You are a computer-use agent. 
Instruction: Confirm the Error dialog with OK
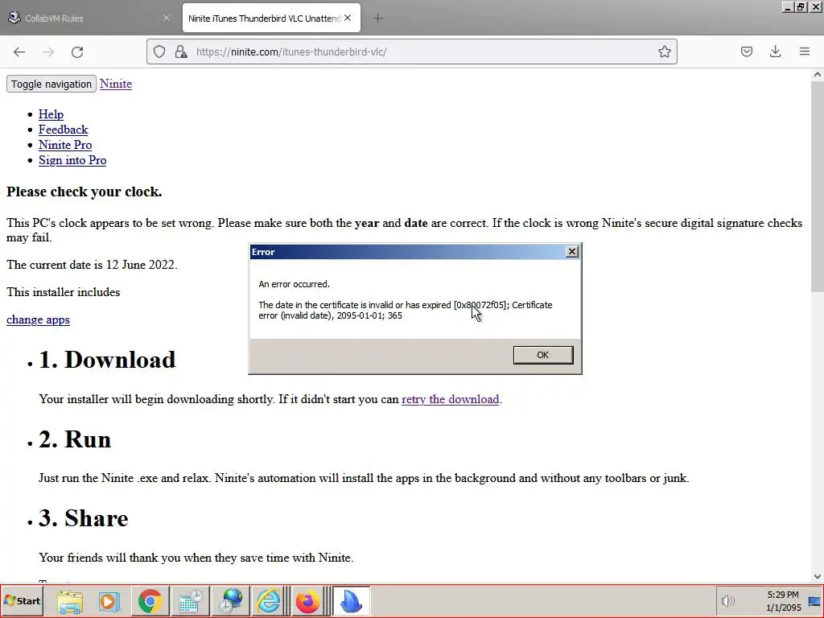(x=543, y=355)
